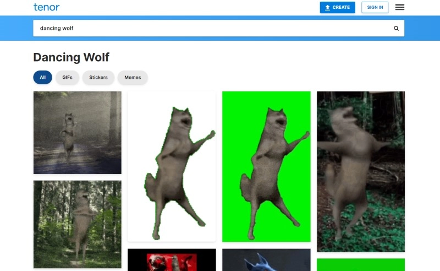This screenshot has height=271, width=440.
Task: Switch to the Stickers filter
Action: coord(98,78)
